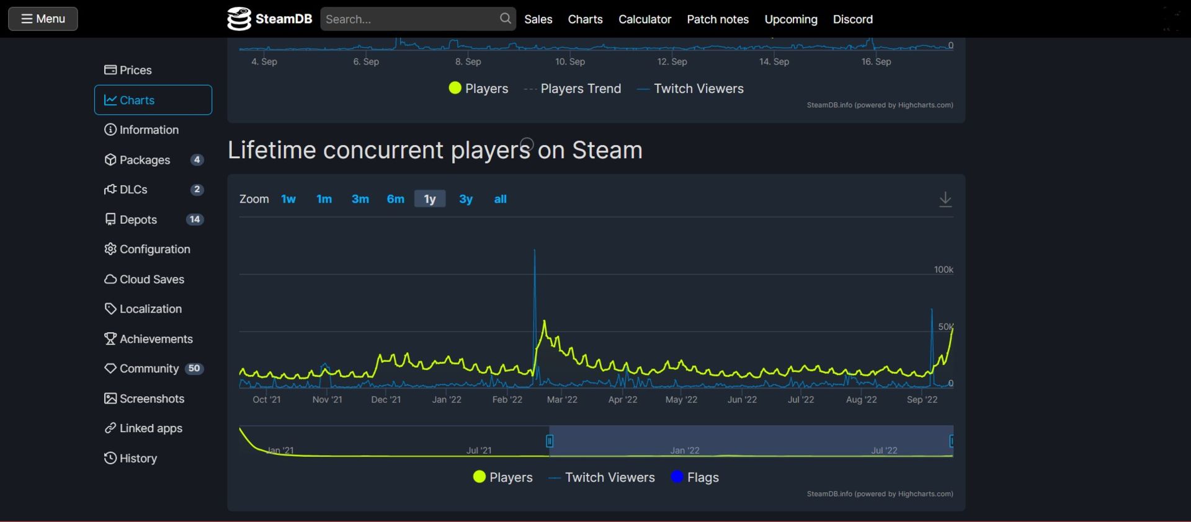Set chart zoom to 6m
Screen dimensions: 1191x522
(x=395, y=199)
